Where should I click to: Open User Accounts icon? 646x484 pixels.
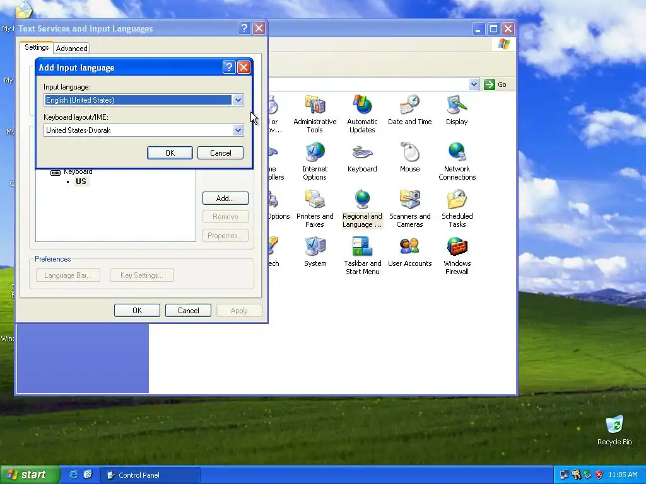coord(409,252)
